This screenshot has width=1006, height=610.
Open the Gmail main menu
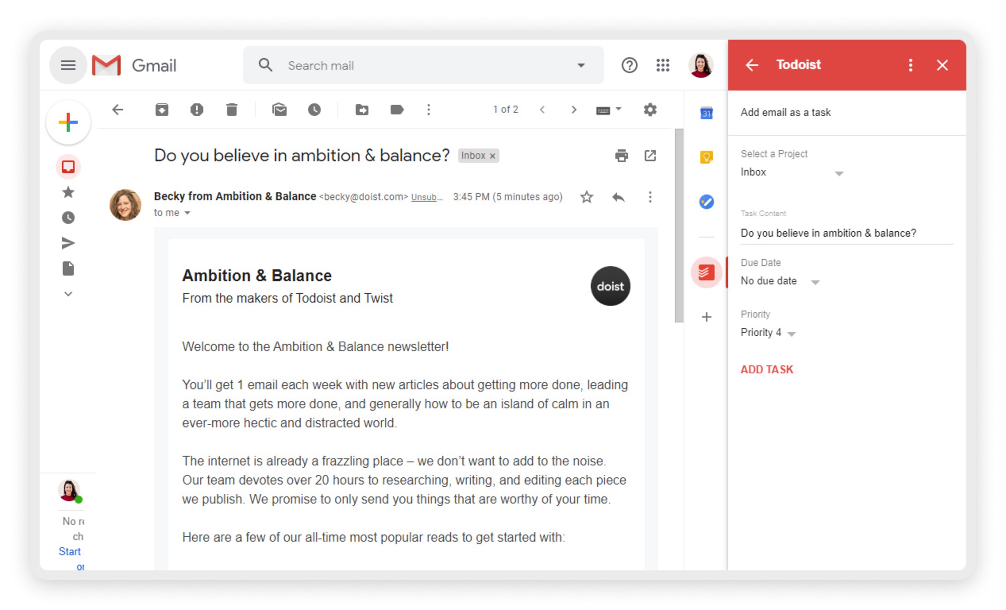[68, 65]
